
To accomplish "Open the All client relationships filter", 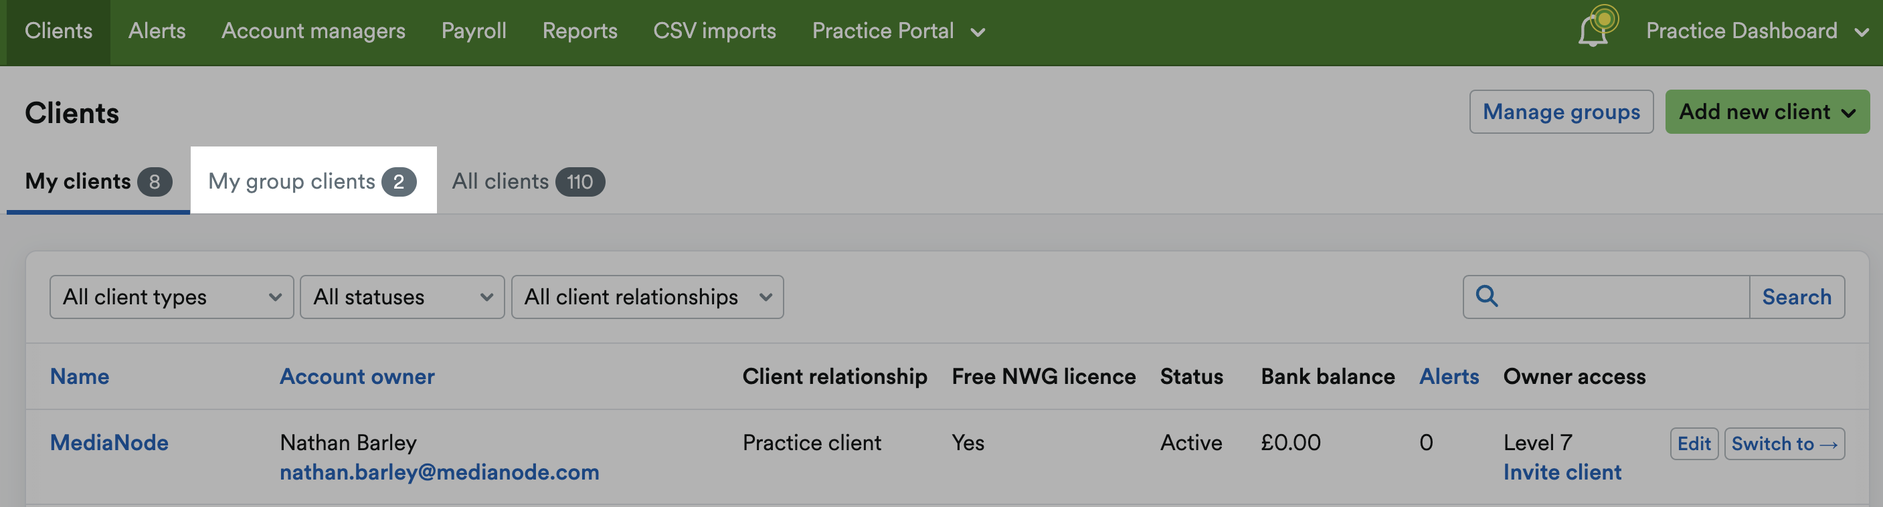I will point(647,296).
